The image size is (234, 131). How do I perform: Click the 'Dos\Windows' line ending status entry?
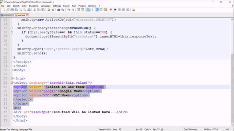point(190,130)
